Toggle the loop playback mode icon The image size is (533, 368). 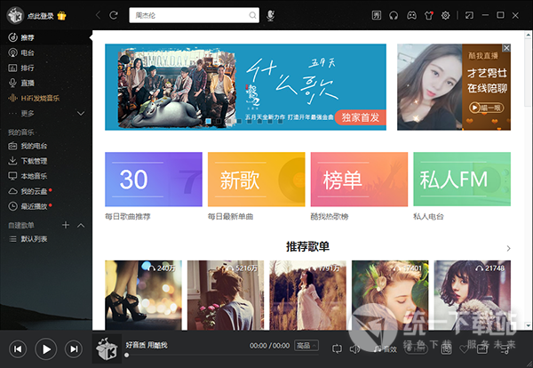click(x=337, y=348)
